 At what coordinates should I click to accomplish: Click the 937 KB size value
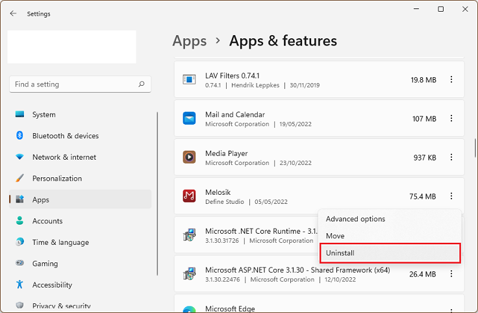[425, 158]
